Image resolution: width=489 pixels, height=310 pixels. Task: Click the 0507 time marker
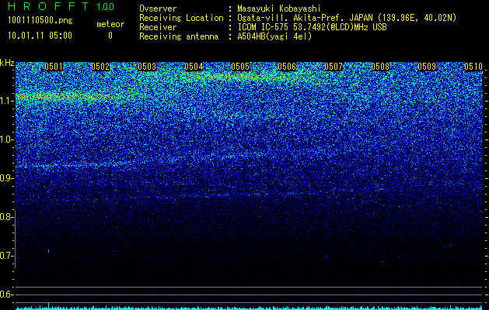(x=334, y=67)
